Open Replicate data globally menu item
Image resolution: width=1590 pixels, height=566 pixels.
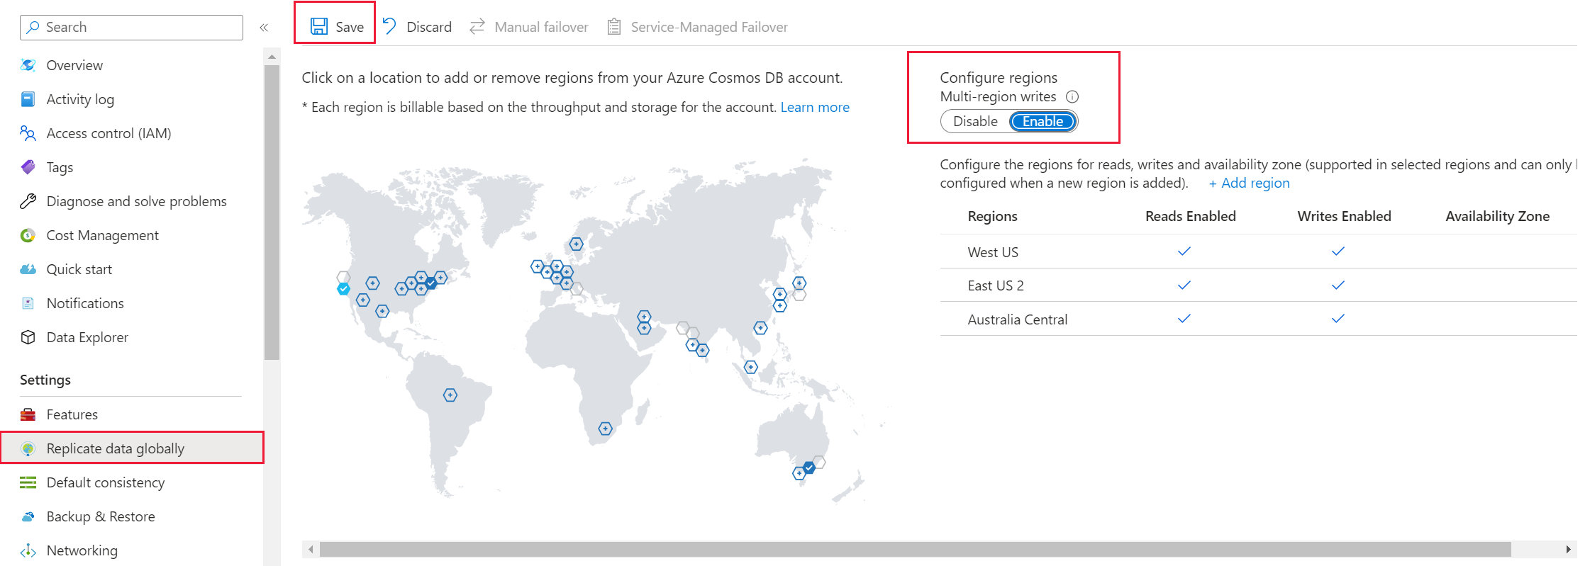115,448
